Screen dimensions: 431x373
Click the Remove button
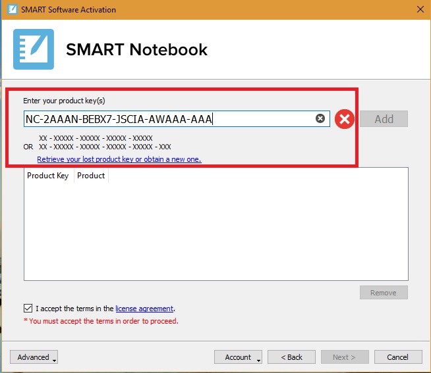click(384, 293)
